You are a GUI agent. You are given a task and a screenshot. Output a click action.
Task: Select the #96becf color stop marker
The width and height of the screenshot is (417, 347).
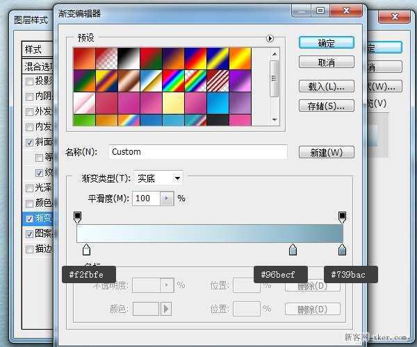[293, 249]
